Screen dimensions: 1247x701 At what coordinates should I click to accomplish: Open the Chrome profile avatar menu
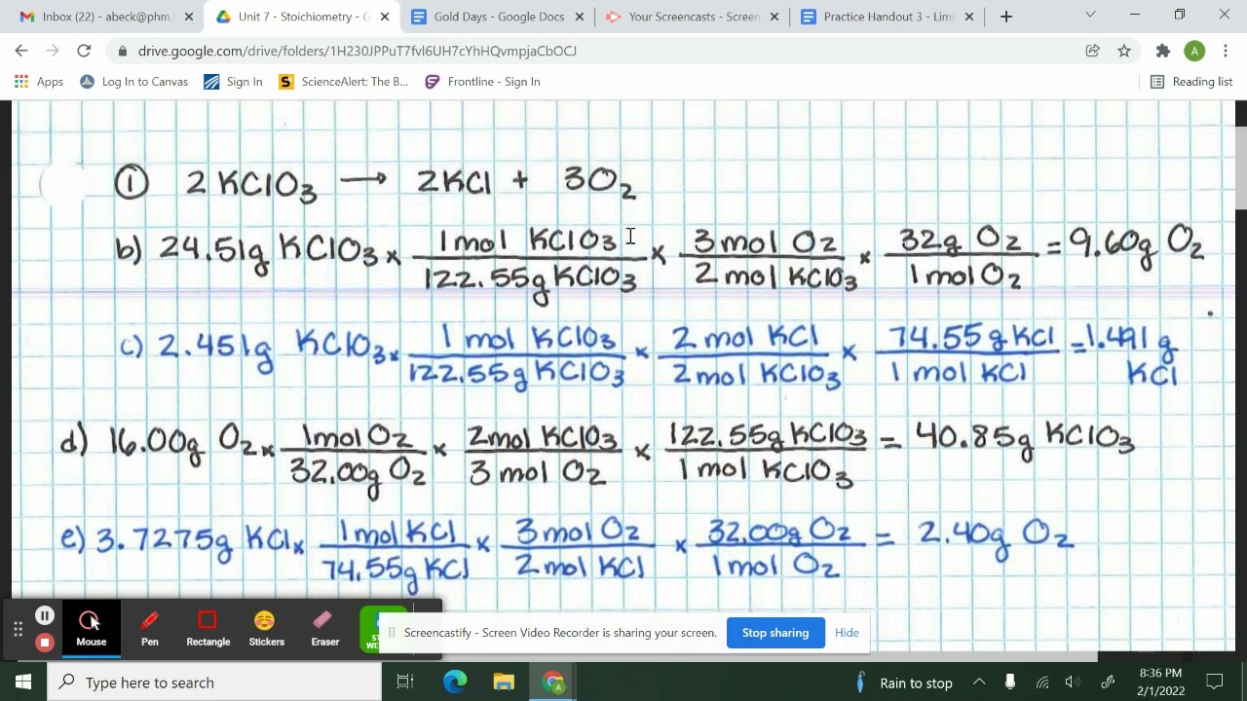(1194, 51)
